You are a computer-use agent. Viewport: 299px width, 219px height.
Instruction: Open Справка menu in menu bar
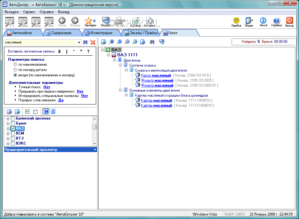[47, 12]
